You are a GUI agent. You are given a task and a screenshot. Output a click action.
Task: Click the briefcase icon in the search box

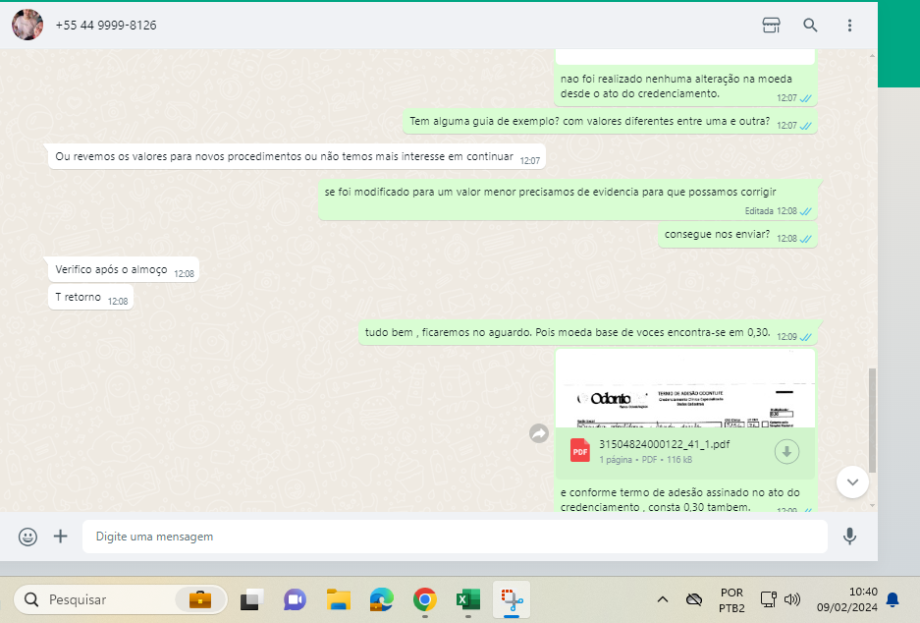coord(200,599)
